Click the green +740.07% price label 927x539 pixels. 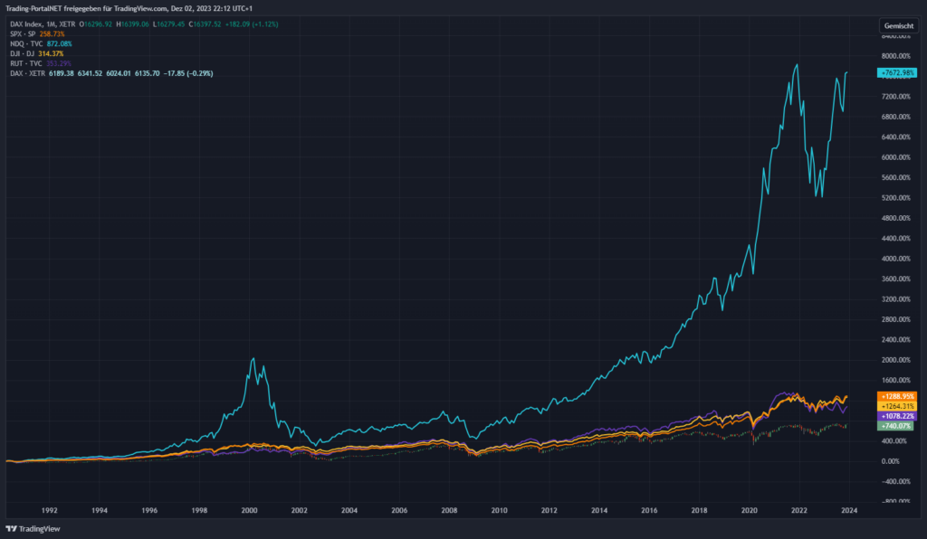pos(897,426)
